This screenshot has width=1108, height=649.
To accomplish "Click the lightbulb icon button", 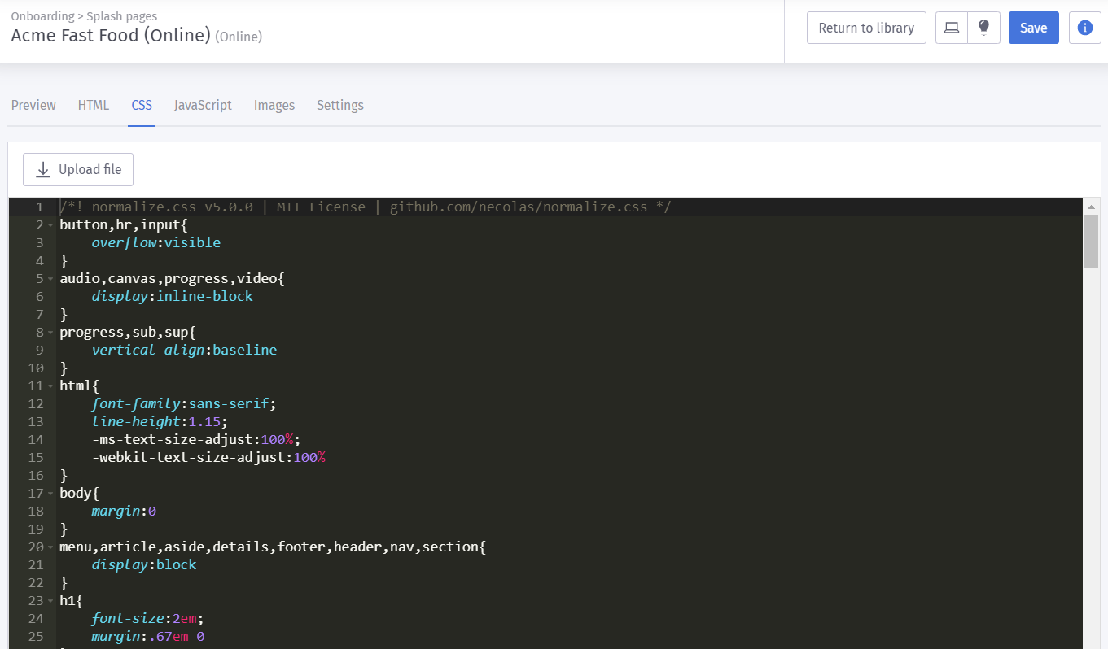I will [x=983, y=28].
